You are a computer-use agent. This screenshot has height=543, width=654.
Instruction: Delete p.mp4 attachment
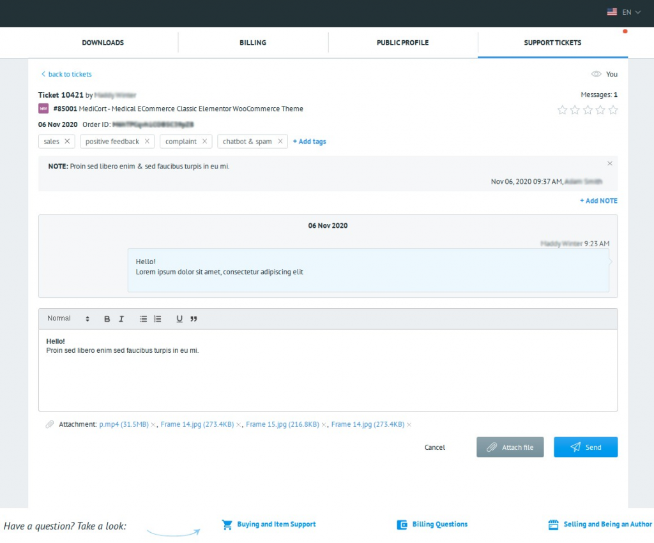pos(153,424)
